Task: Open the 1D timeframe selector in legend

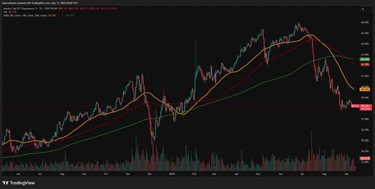Action: pos(41,8)
